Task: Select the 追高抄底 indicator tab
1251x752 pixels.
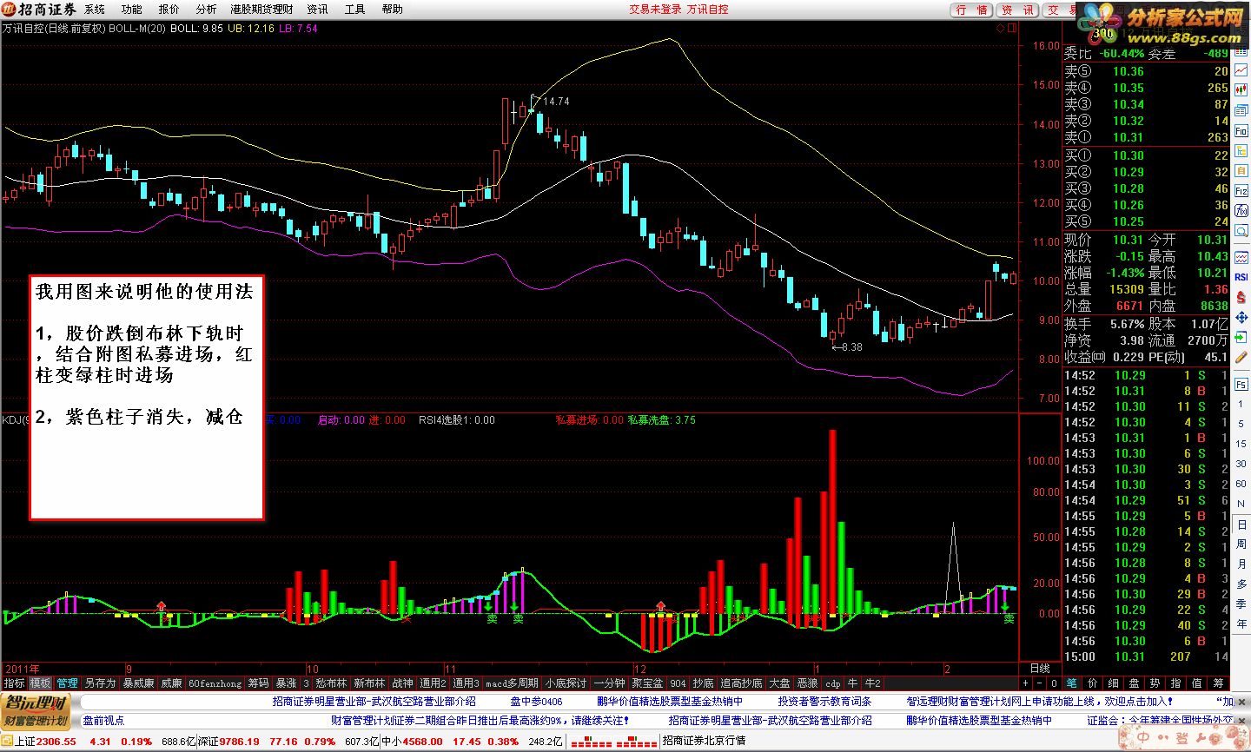Action: click(741, 683)
